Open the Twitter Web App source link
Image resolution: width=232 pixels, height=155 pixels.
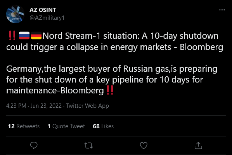pos(87,106)
